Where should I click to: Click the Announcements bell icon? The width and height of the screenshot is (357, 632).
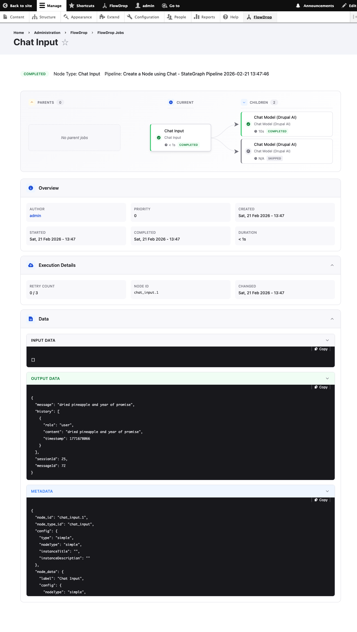pyautogui.click(x=298, y=6)
